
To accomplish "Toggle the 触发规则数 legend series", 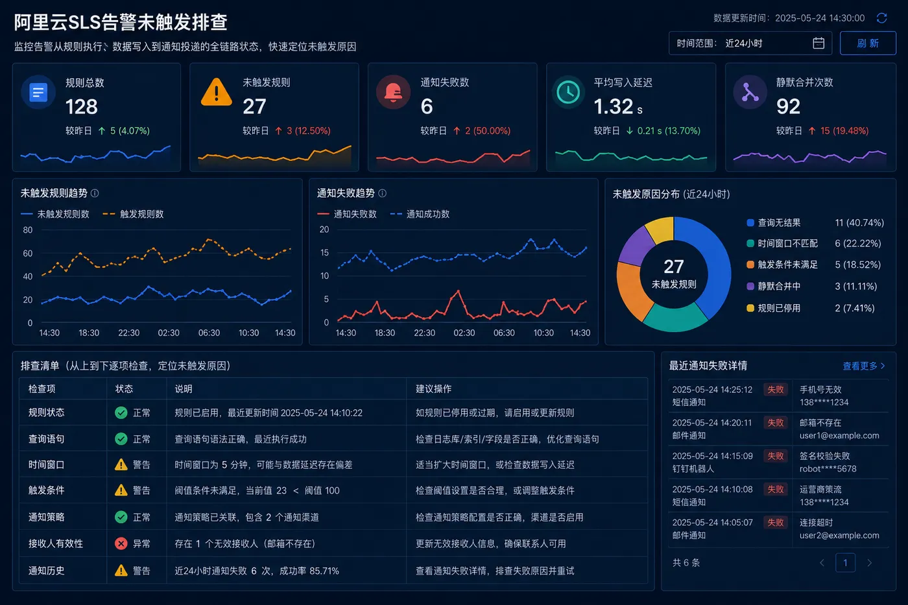I will point(133,214).
